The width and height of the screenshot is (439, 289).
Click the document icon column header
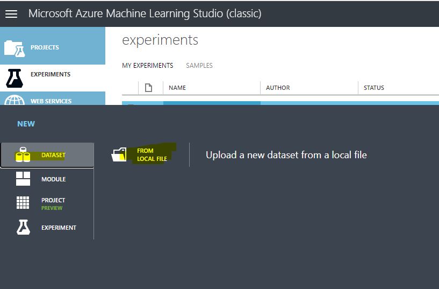coord(149,88)
